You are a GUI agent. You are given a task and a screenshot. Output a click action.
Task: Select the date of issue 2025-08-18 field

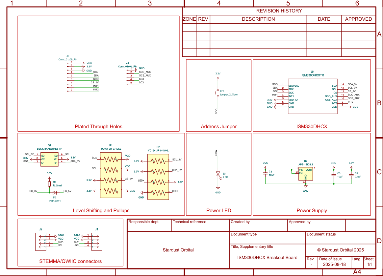(x=334, y=264)
